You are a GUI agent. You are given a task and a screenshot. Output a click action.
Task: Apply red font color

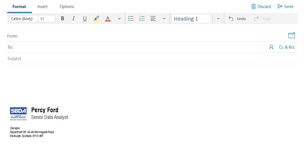(108, 19)
